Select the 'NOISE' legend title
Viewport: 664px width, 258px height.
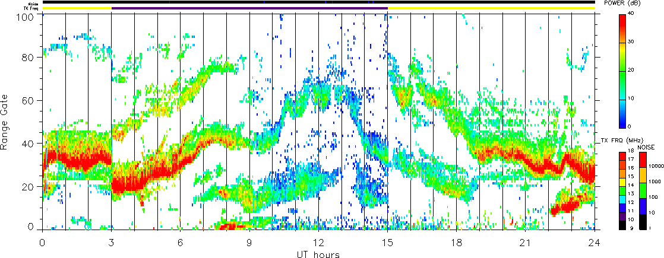tap(646, 146)
